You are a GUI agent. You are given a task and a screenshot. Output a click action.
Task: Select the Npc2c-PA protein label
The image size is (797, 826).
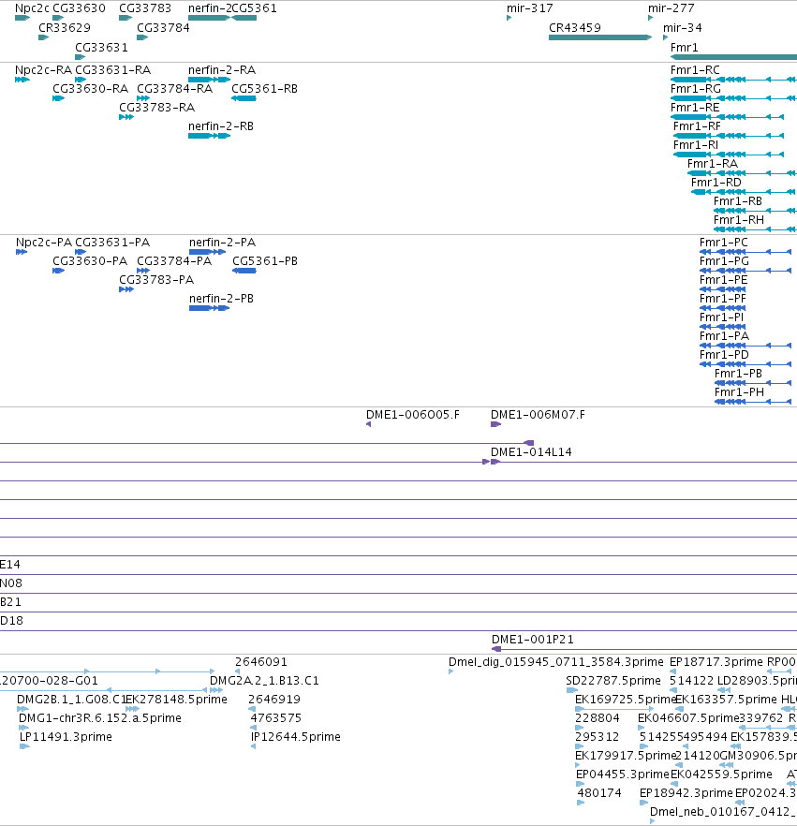coord(44,243)
